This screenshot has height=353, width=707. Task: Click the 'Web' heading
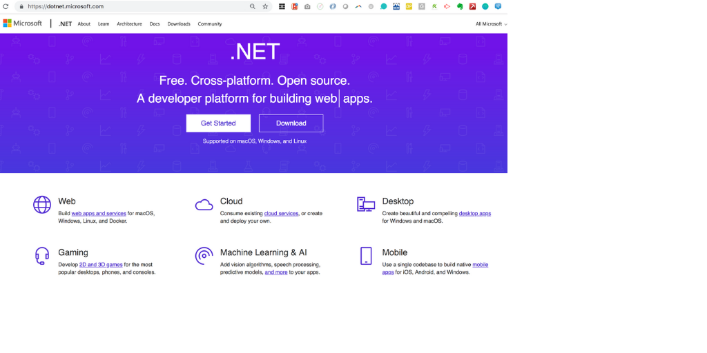coord(67,201)
